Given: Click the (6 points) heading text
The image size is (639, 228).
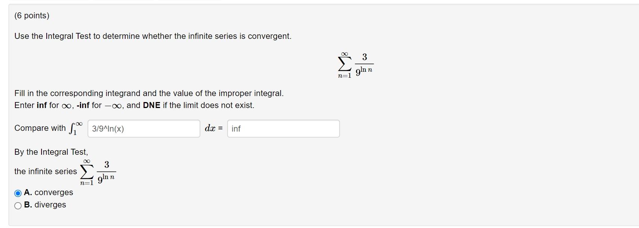Looking at the screenshot, I should (x=32, y=16).
